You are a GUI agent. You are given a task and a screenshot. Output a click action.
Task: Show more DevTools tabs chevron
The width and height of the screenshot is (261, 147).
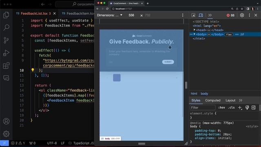click(x=210, y=15)
